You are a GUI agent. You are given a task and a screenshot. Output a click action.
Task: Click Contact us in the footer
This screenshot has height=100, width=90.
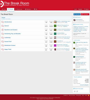[65, 95]
